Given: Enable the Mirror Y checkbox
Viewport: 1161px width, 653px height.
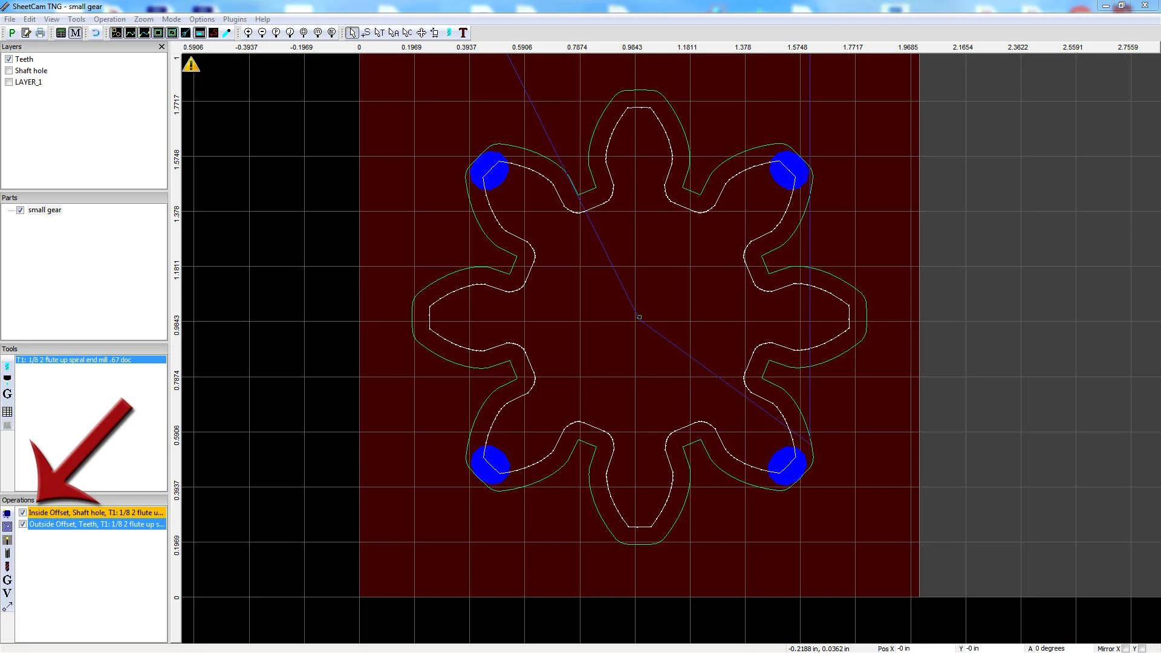Looking at the screenshot, I should pos(1142,649).
